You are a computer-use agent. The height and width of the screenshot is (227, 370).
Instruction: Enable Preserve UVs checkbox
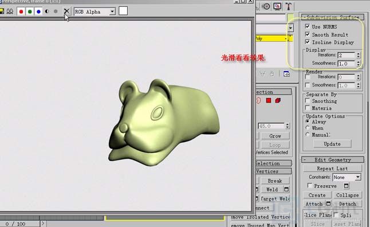pos(310,186)
